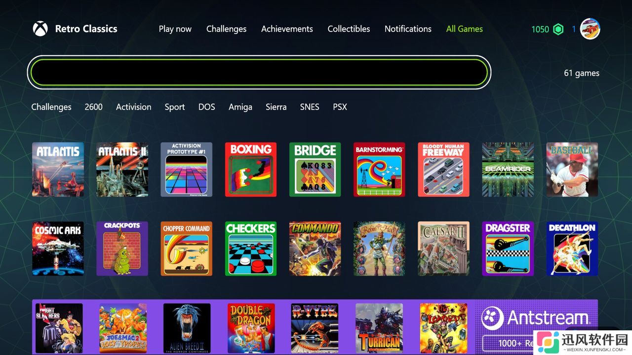Apply the Amiga category filter
Screen dimensions: 632x355
240,107
